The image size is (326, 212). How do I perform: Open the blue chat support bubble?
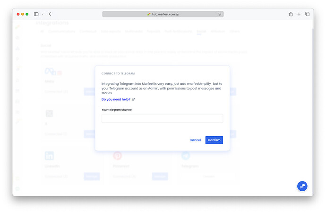pyautogui.click(x=302, y=186)
